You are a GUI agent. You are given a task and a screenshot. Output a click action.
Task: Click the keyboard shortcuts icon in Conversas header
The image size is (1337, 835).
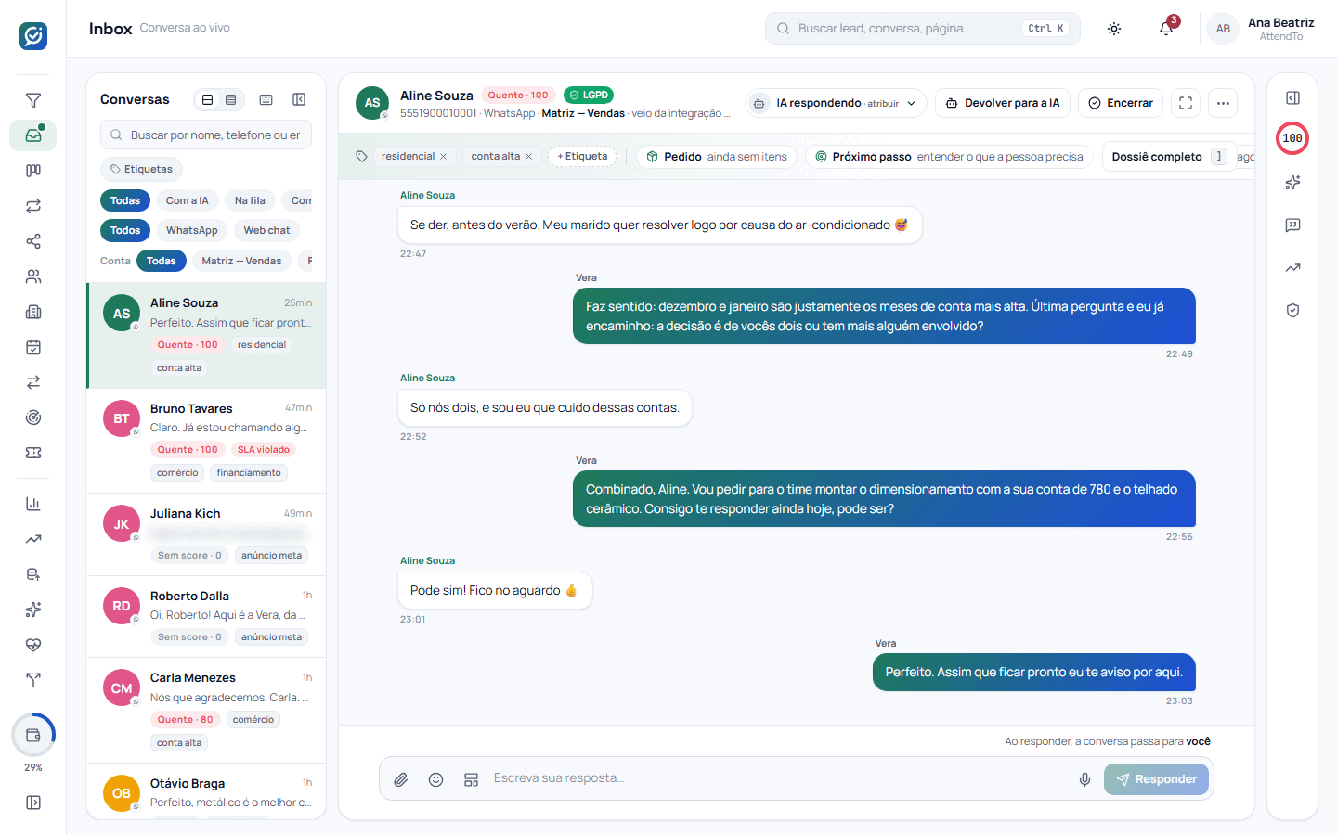[266, 99]
